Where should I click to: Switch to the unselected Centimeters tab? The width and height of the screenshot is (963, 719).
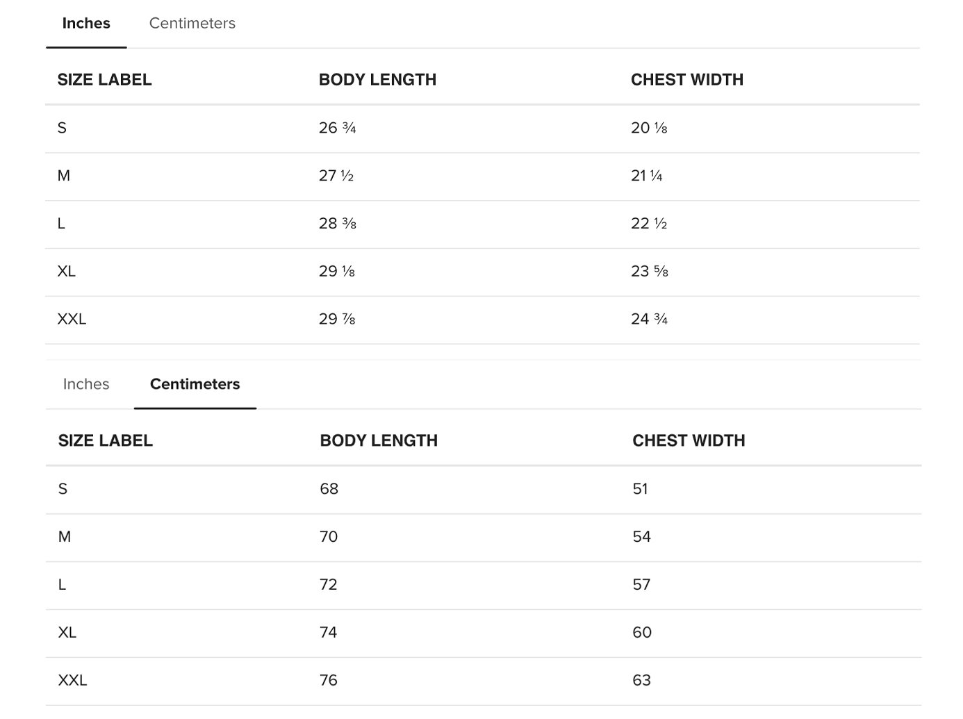pyautogui.click(x=192, y=24)
